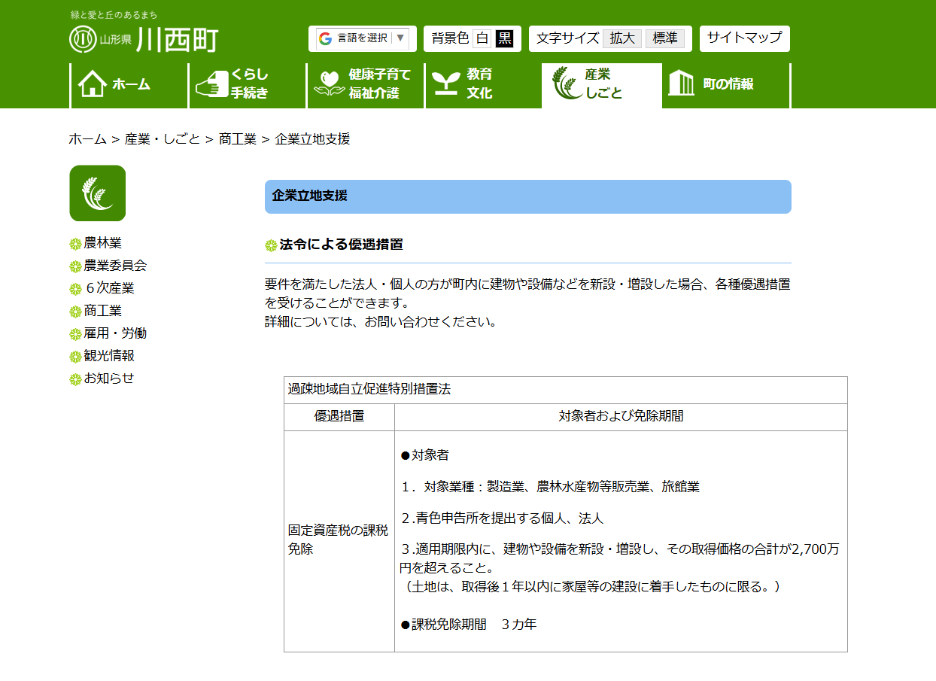Open the 町の情報 navigation tab

[726, 86]
